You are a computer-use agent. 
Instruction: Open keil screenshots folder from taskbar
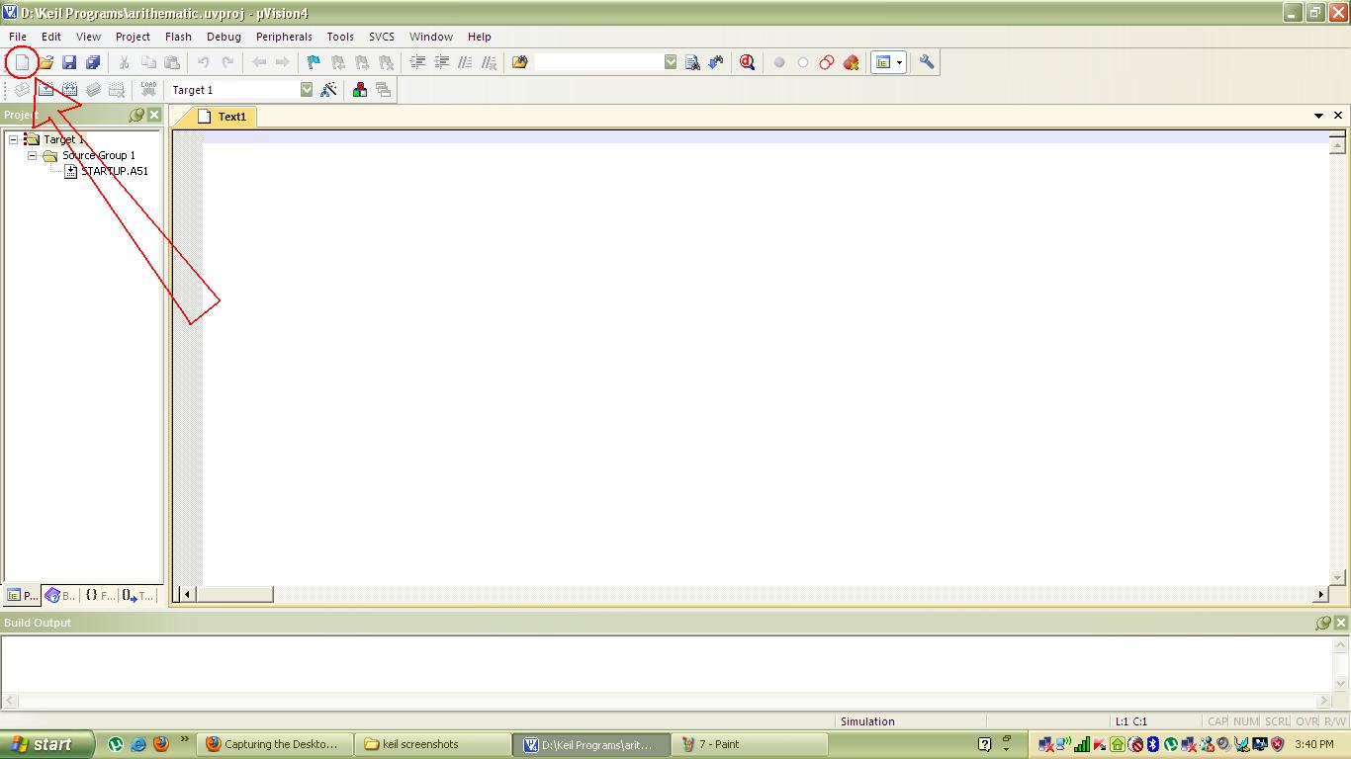[x=433, y=745]
